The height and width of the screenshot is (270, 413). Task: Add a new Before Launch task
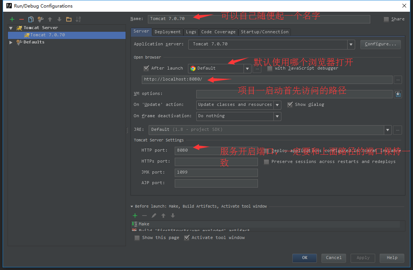135,215
